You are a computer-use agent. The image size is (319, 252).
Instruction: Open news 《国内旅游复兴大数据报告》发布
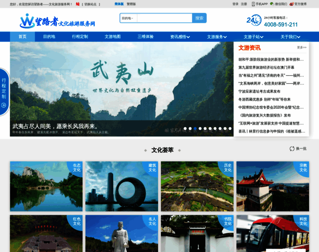tap(265, 115)
